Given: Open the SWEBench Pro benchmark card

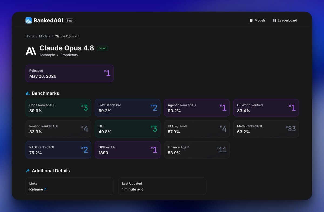Looking at the screenshot, I should tap(127, 108).
